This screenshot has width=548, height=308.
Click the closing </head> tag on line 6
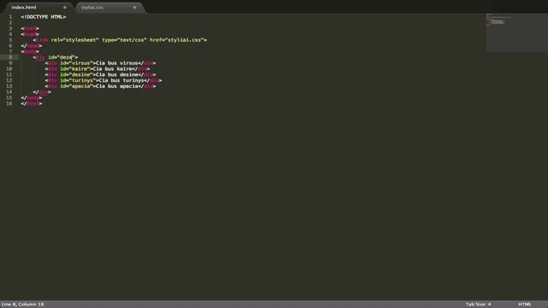[x=32, y=45]
